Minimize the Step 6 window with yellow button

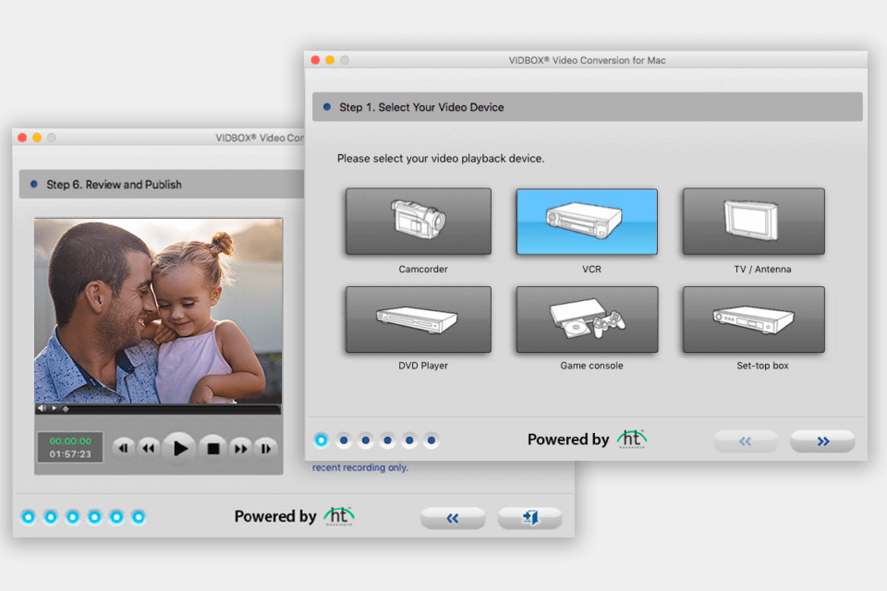point(37,138)
